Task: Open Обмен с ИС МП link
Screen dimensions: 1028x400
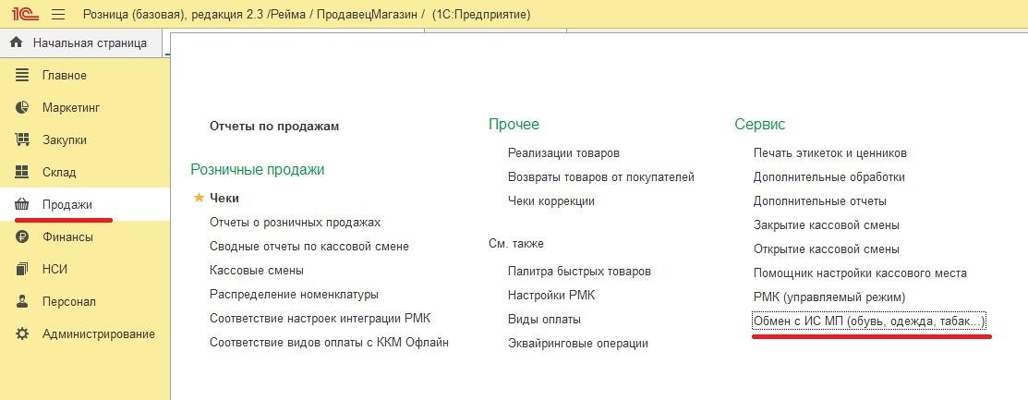Action: 869,321
